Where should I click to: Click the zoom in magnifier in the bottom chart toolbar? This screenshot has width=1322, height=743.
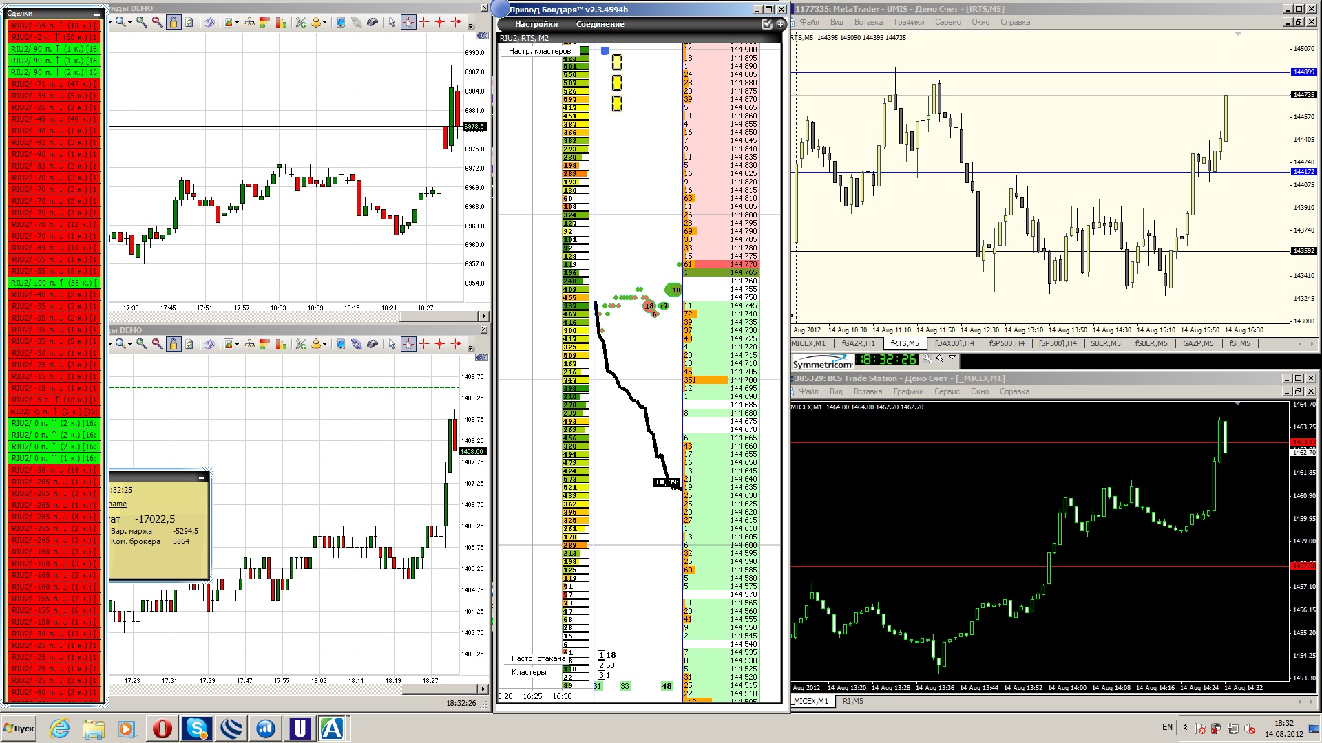click(142, 344)
